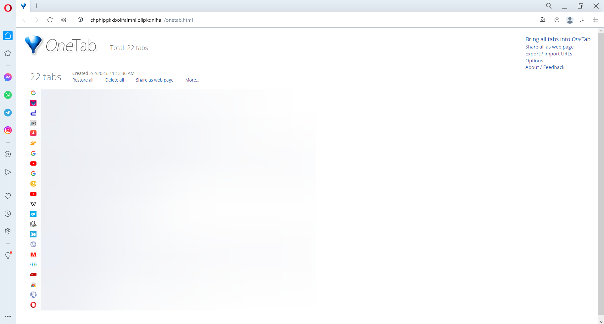The image size is (604, 324).
Task: Open the Easy Setup sliders icon
Action: (x=596, y=20)
